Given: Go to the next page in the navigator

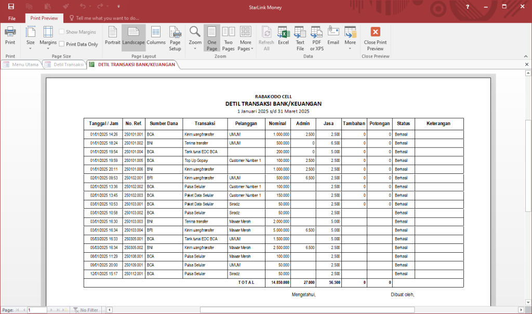Looking at the screenshot, I should click(51, 310).
